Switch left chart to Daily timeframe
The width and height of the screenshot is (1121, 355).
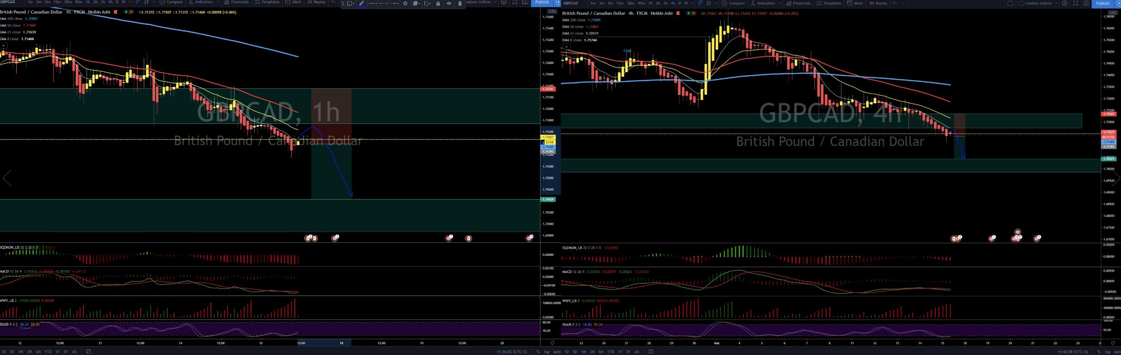(x=117, y=2)
